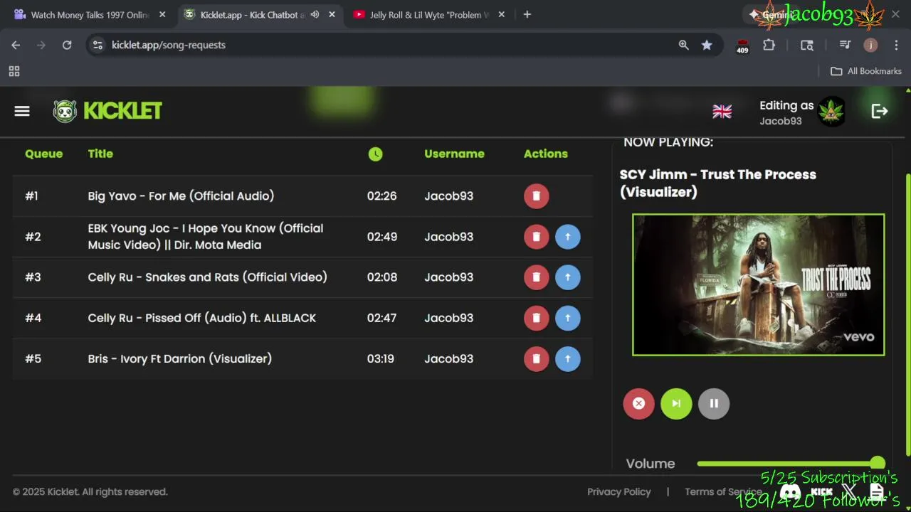Open the browser Extensions puzzle icon
Image resolution: width=911 pixels, height=512 pixels.
[x=769, y=45]
